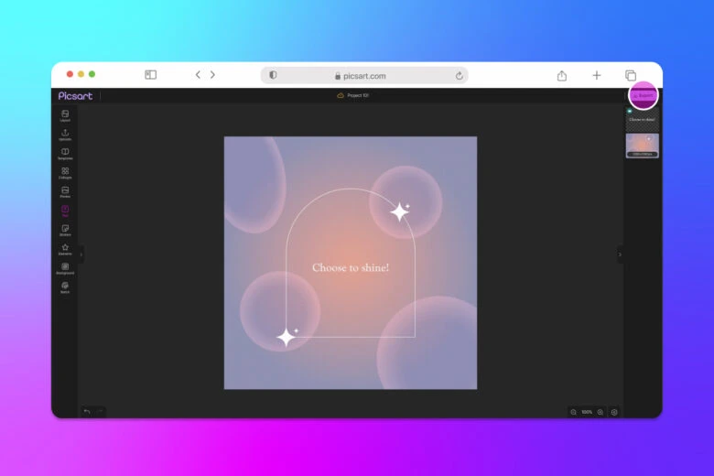
Task: Open the Templates panel
Action: pyautogui.click(x=65, y=154)
